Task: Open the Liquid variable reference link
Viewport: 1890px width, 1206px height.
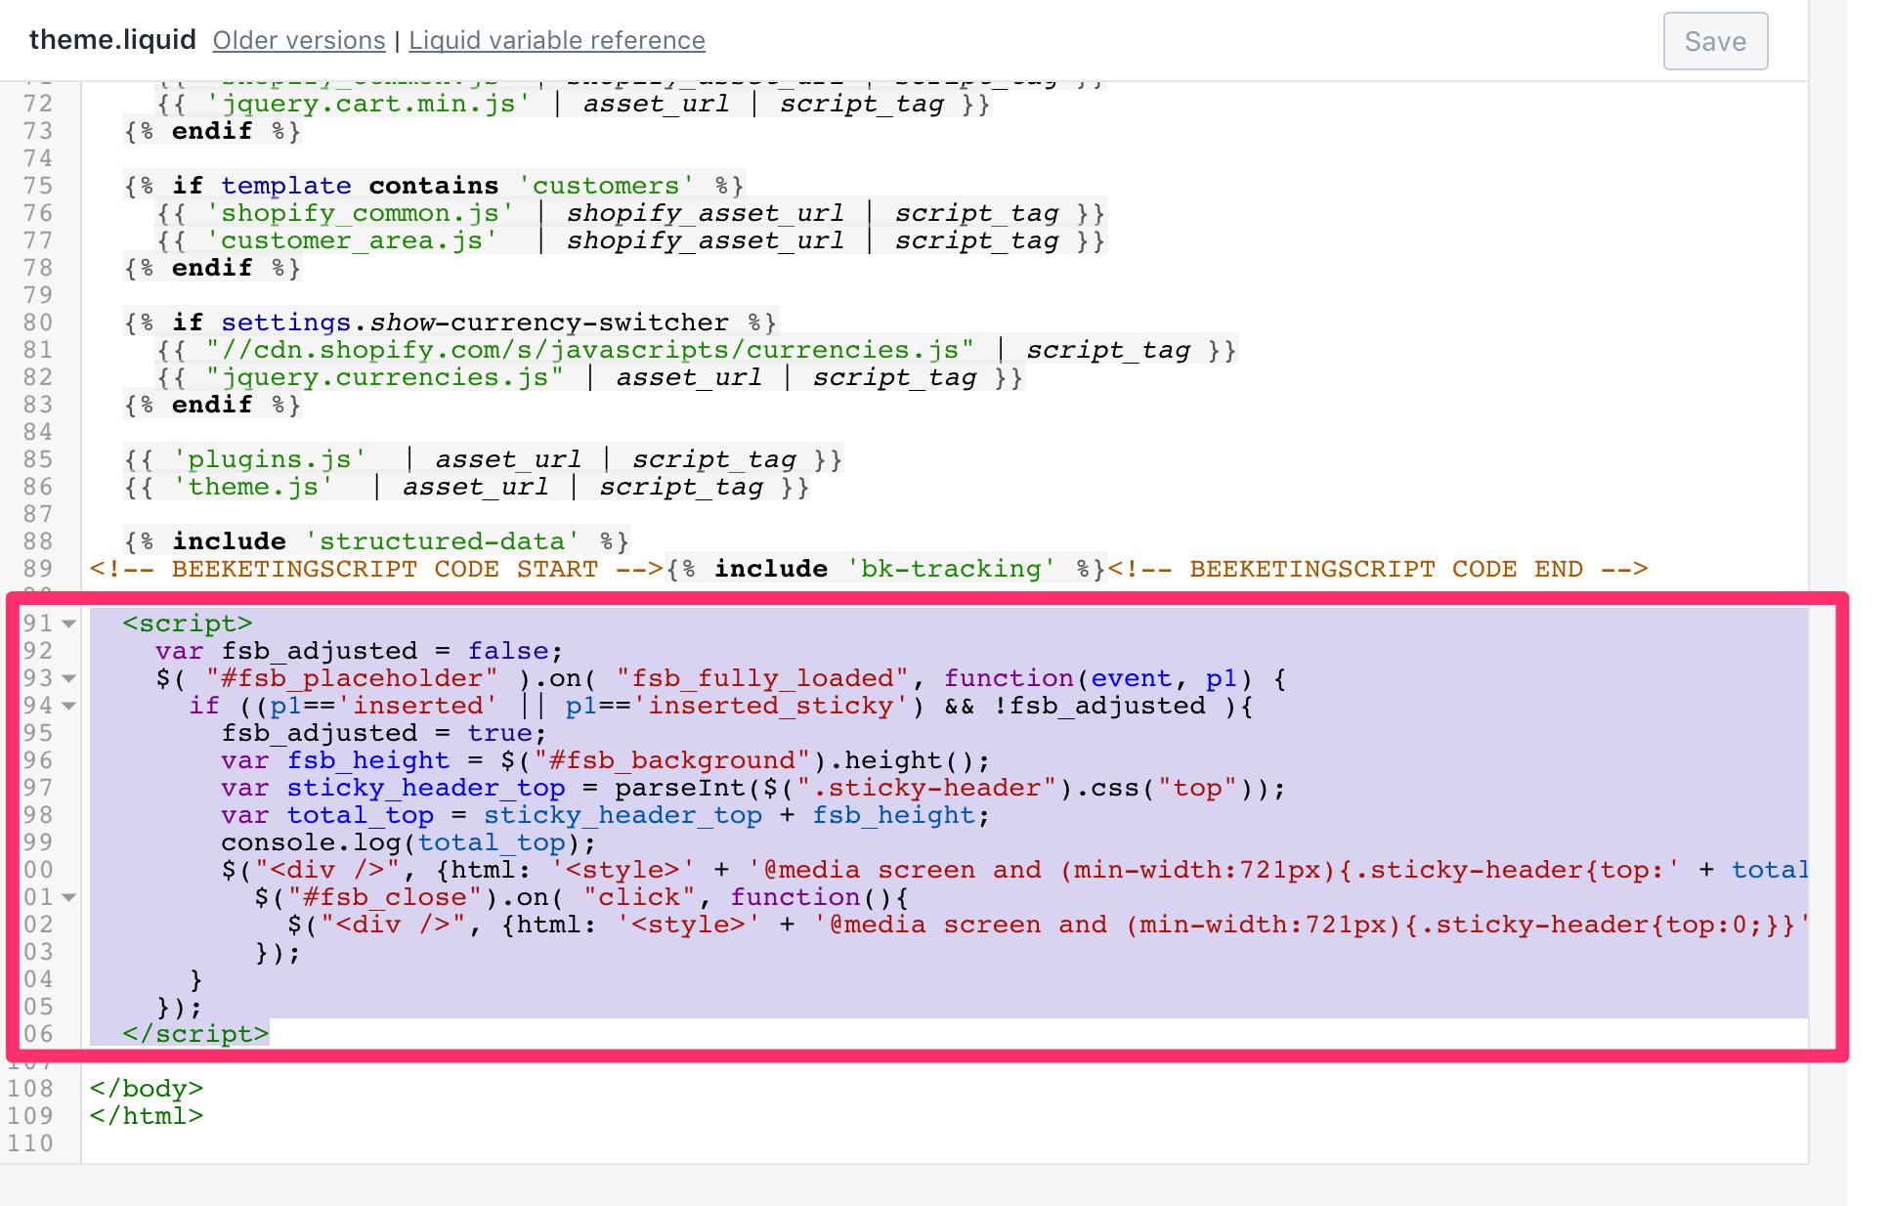Action: pyautogui.click(x=557, y=40)
